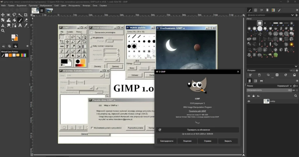This screenshot has height=157, width=299.
Task: Select the Text tool
Action: (20, 26)
